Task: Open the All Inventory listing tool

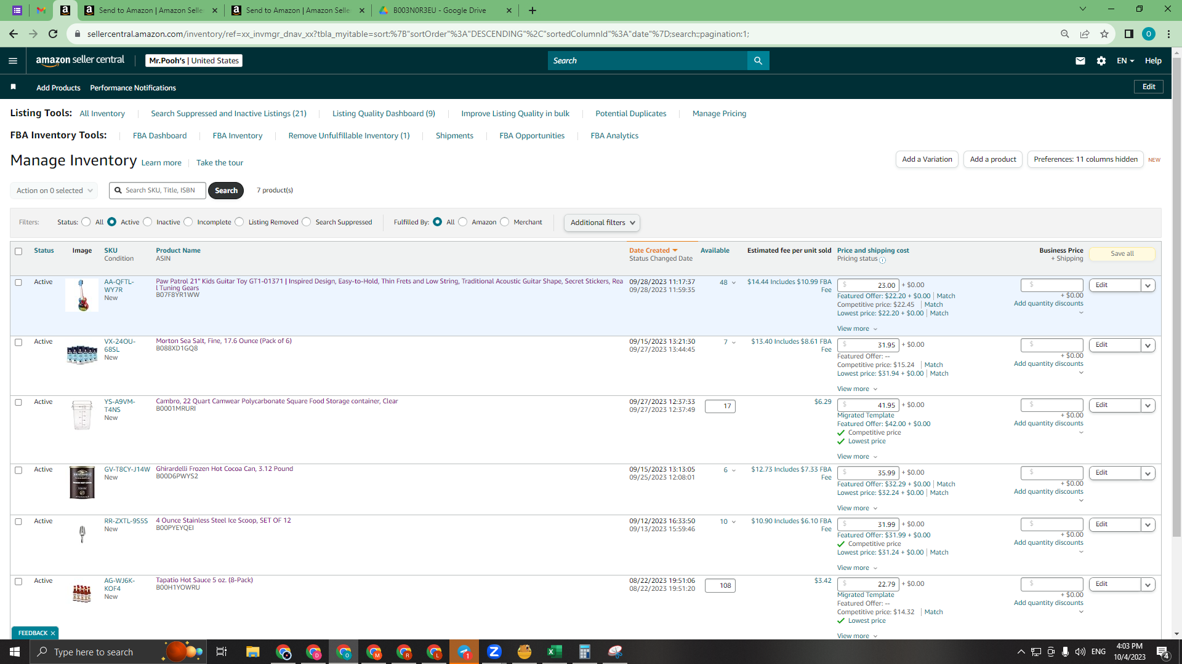Action: [102, 114]
